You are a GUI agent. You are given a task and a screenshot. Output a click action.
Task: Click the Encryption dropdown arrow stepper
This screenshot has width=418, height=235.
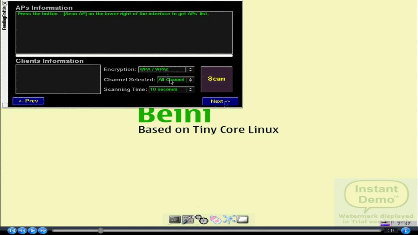[x=190, y=69]
